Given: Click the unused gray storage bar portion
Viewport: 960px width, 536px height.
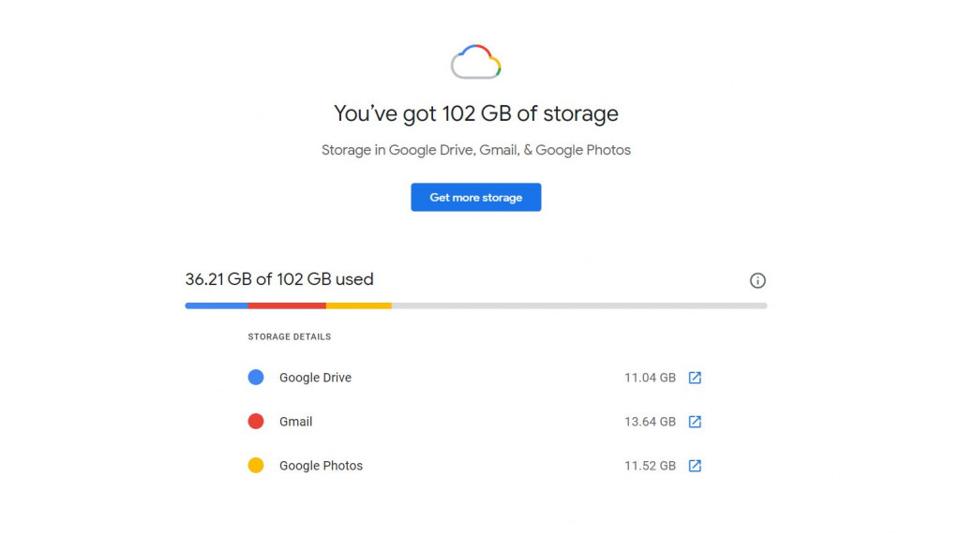Looking at the screenshot, I should tap(578, 305).
